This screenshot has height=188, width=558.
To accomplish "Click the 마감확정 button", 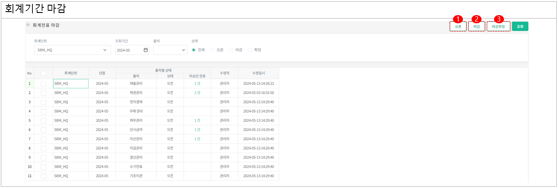I will 498,27.
